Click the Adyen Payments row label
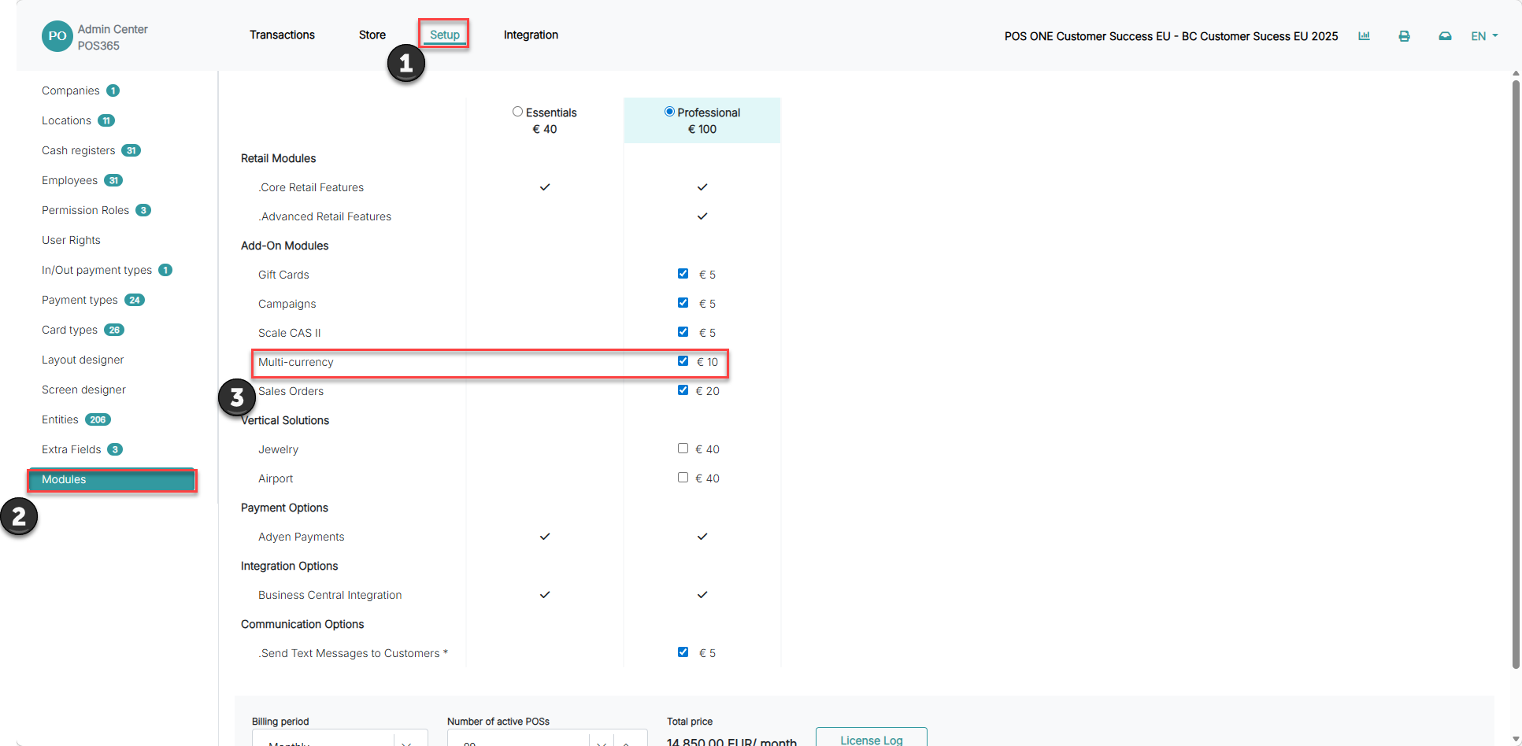1522x746 pixels. 302,537
